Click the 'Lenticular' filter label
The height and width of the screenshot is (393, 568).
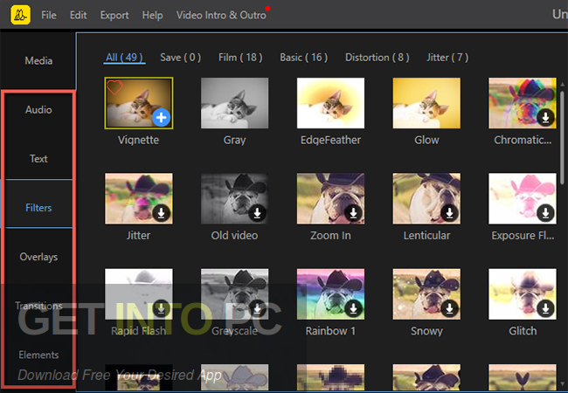coord(426,236)
